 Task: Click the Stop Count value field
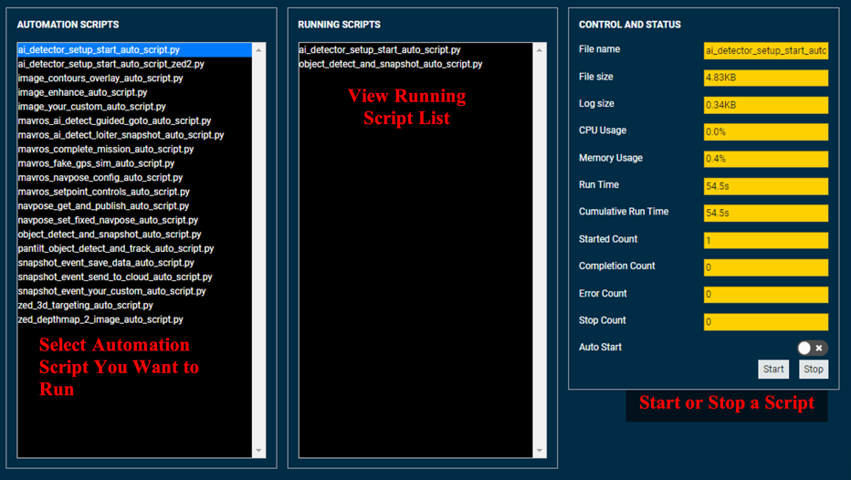tap(766, 321)
